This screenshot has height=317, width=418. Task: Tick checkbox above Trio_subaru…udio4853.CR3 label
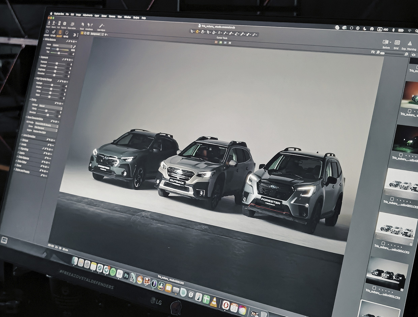pyautogui.click(x=392, y=199)
